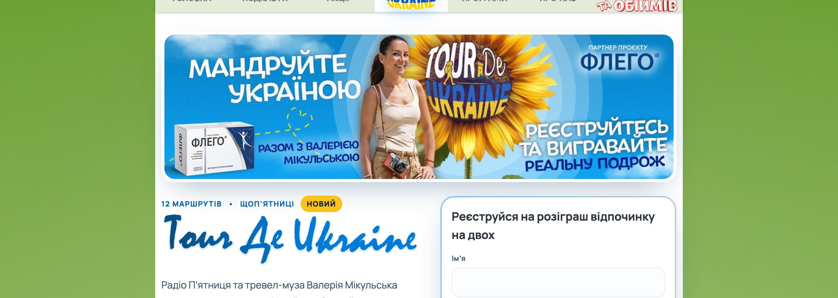Click "Реєструйся на розіграш відпочинку" form heading
The height and width of the screenshot is (298, 838).
(x=553, y=225)
